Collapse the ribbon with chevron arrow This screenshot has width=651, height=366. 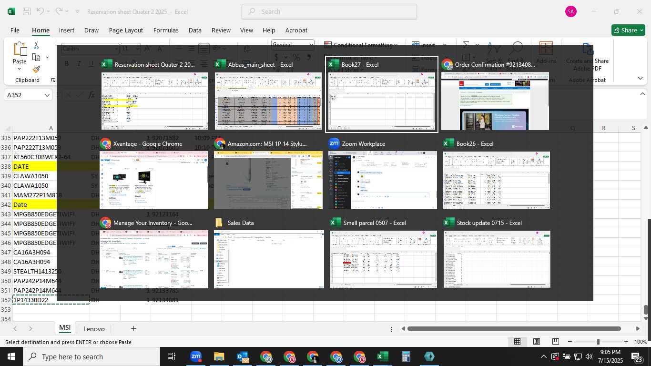pos(640,79)
